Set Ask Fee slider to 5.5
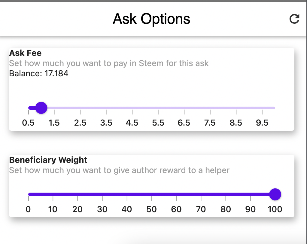The image size is (307, 244). coord(158,108)
